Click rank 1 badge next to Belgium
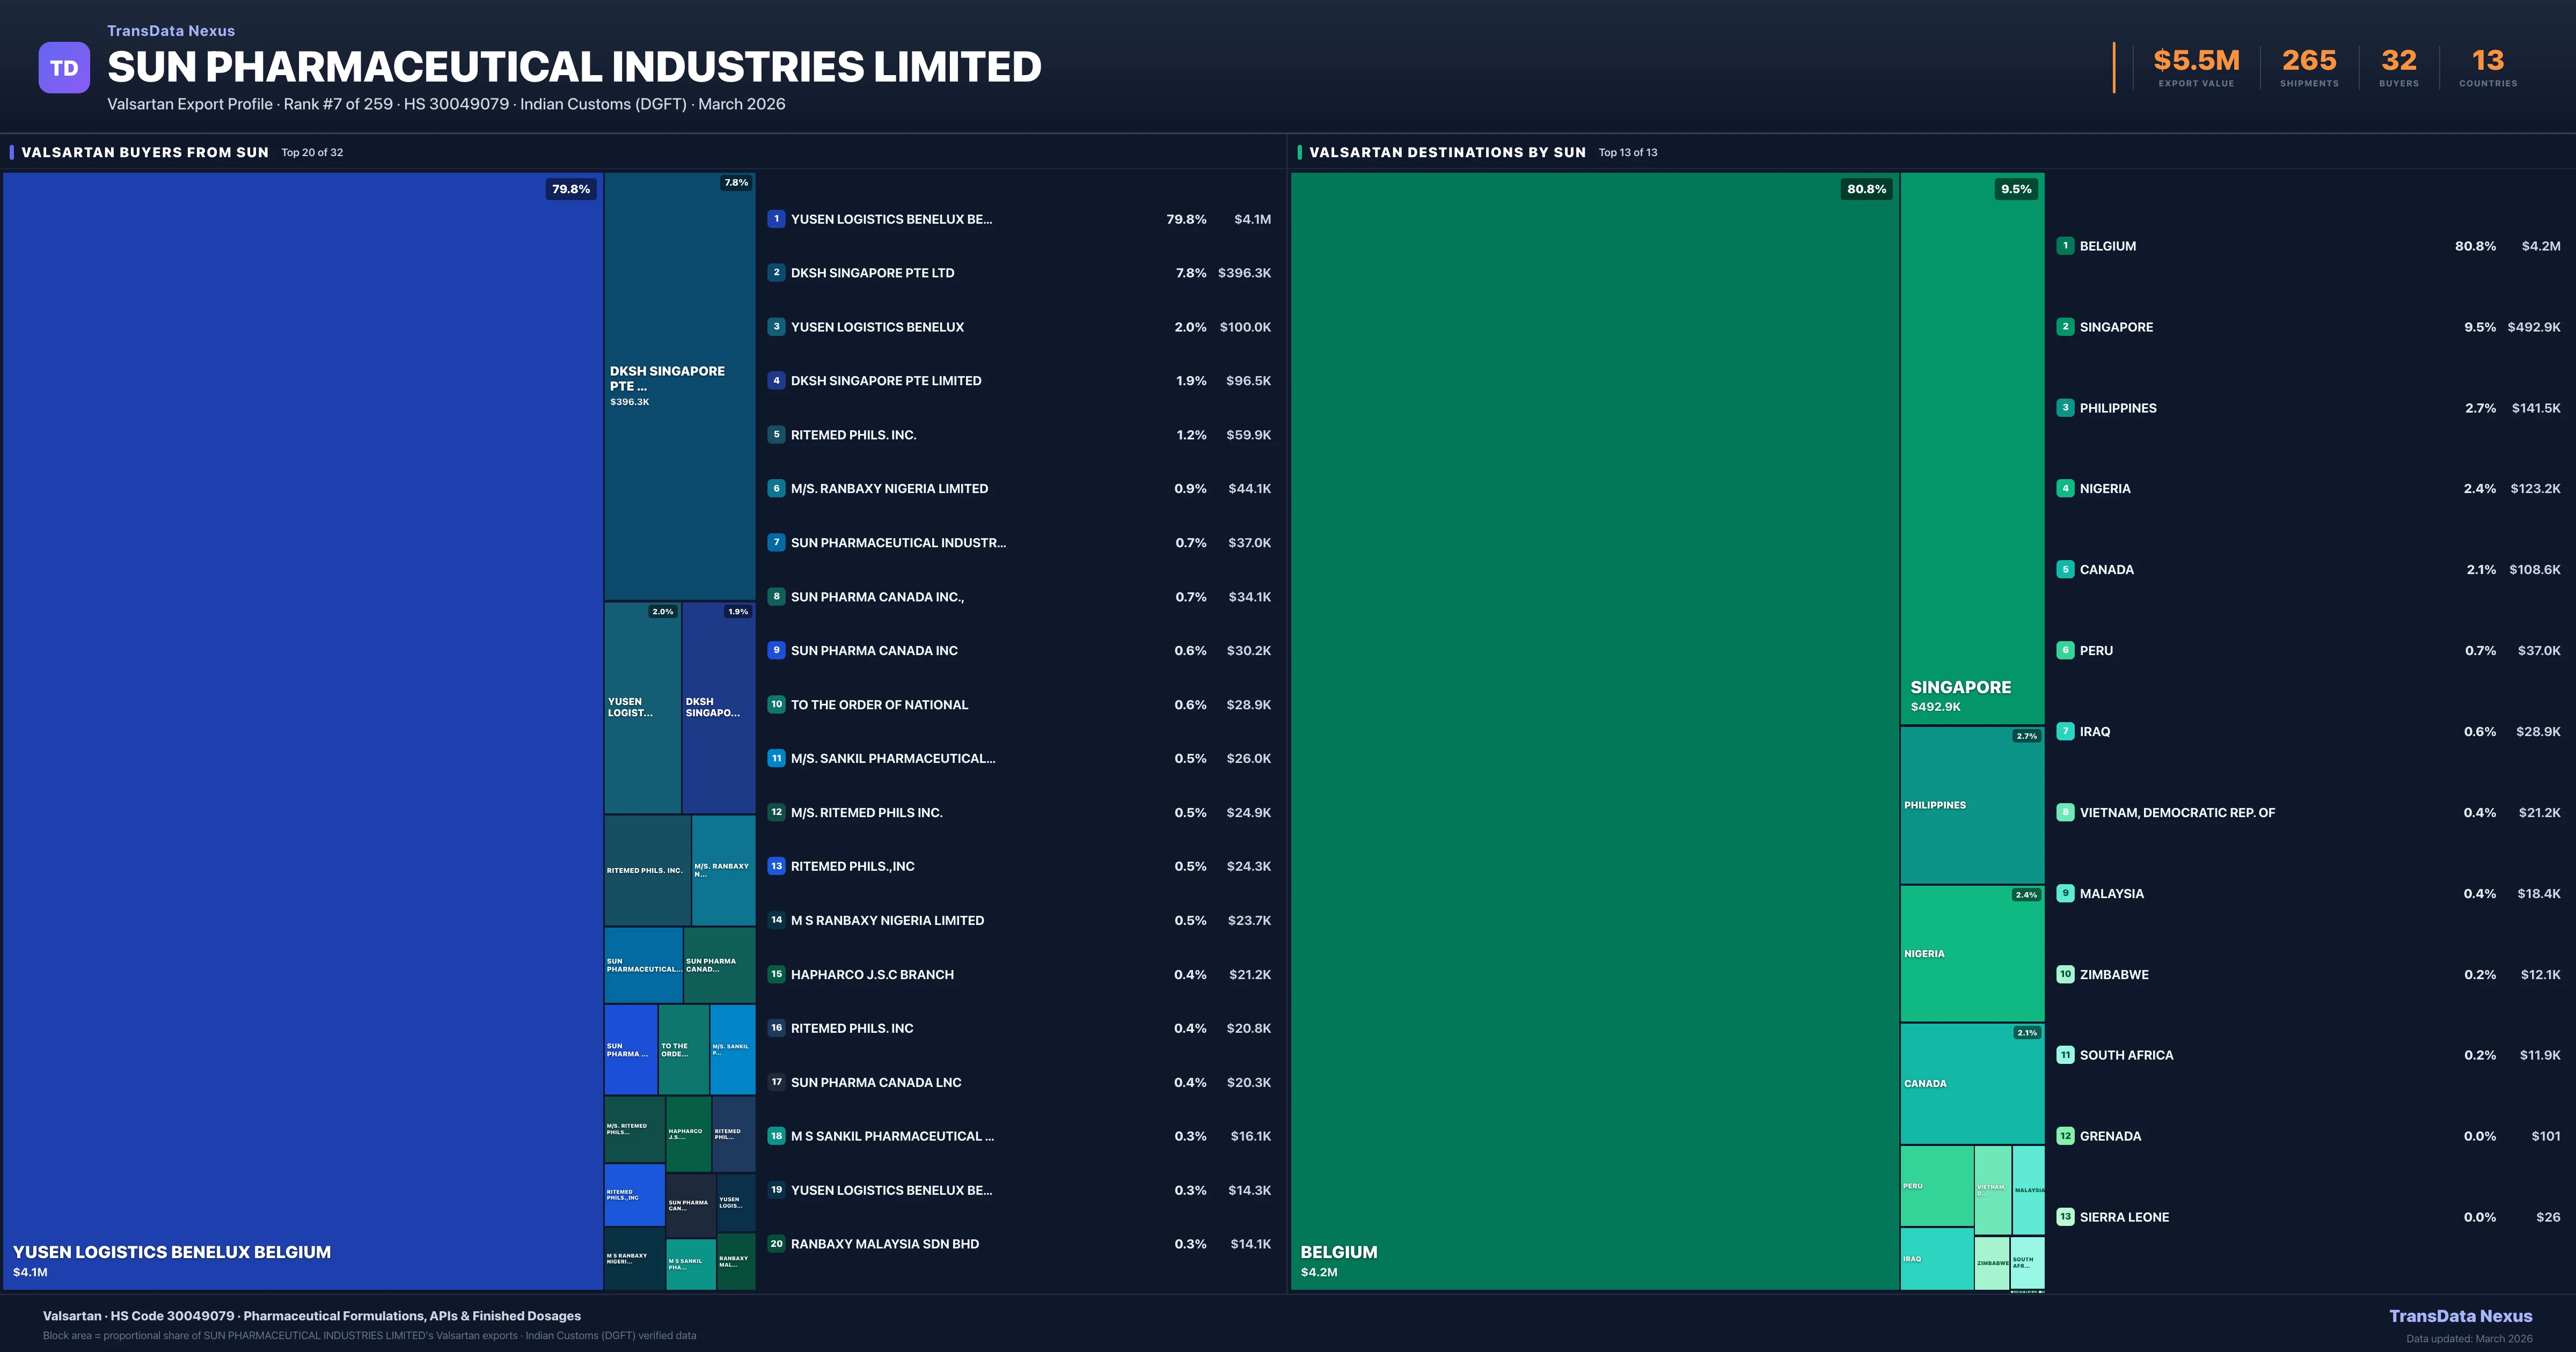The height and width of the screenshot is (1352, 2576). point(2065,246)
